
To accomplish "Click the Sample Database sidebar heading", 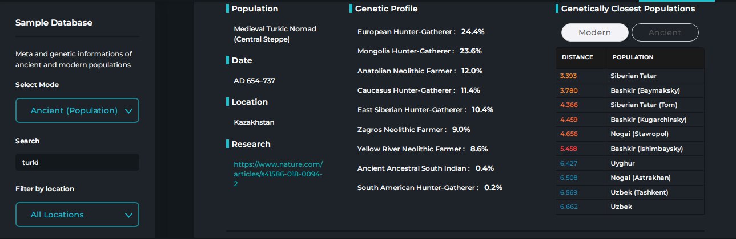I will tap(54, 23).
